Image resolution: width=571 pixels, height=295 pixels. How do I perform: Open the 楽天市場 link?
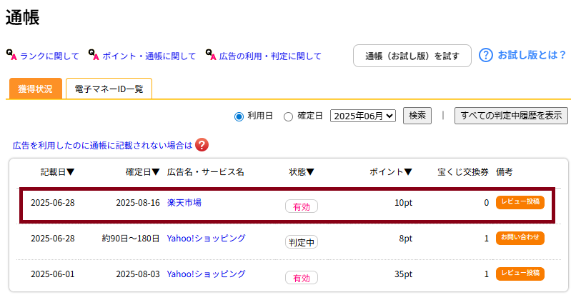(x=184, y=203)
